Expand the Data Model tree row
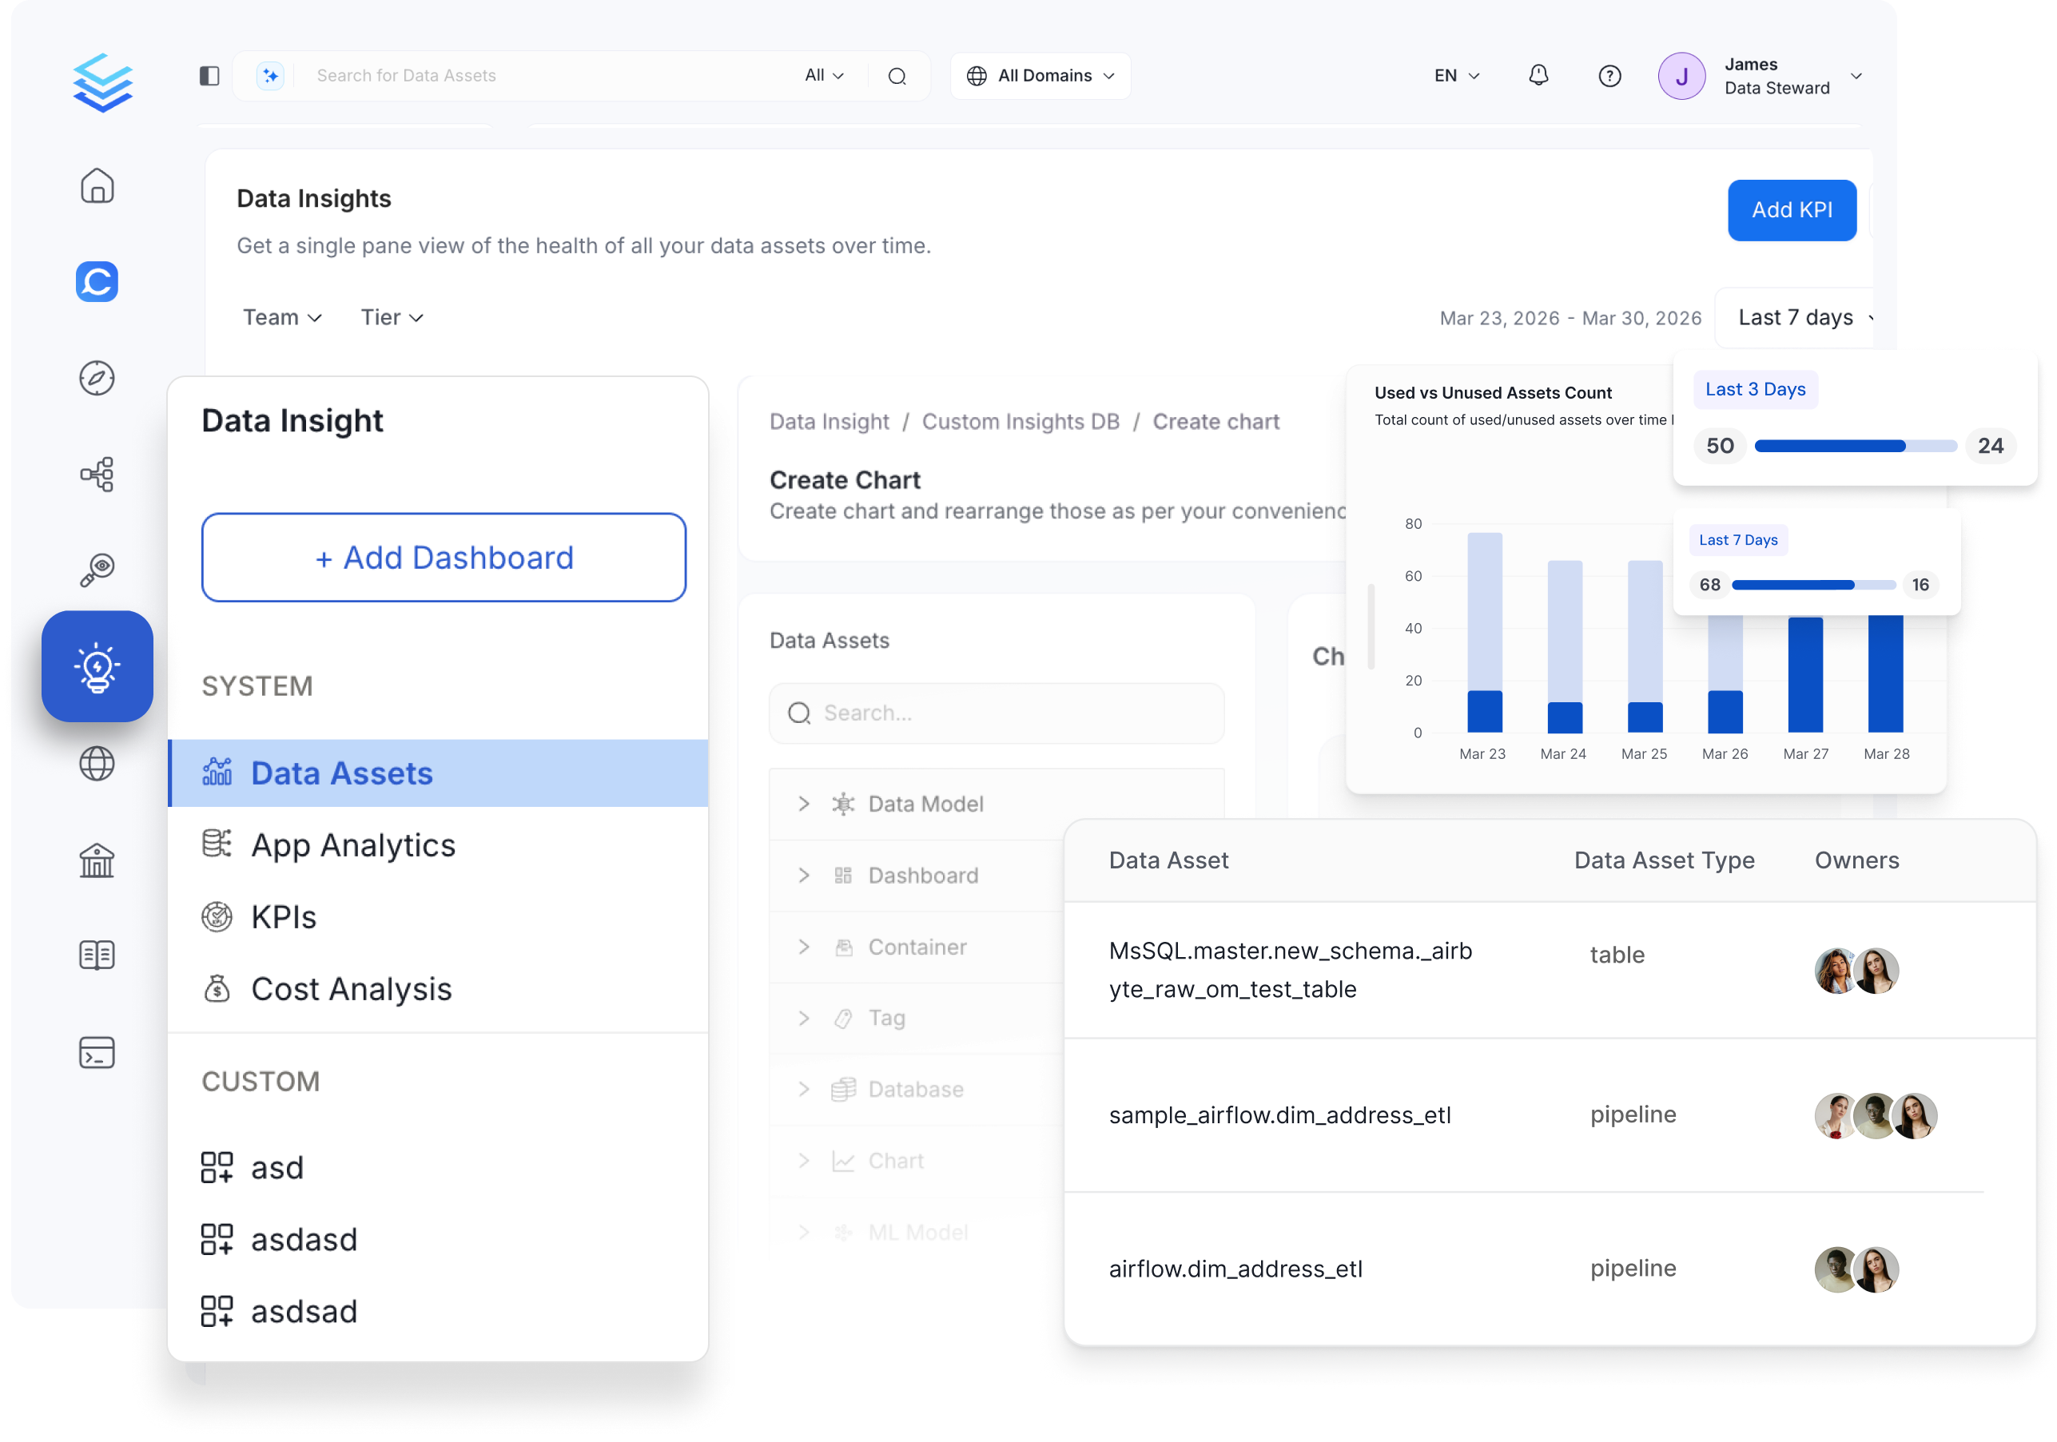This screenshot has height=1442, width=2057. tap(804, 804)
